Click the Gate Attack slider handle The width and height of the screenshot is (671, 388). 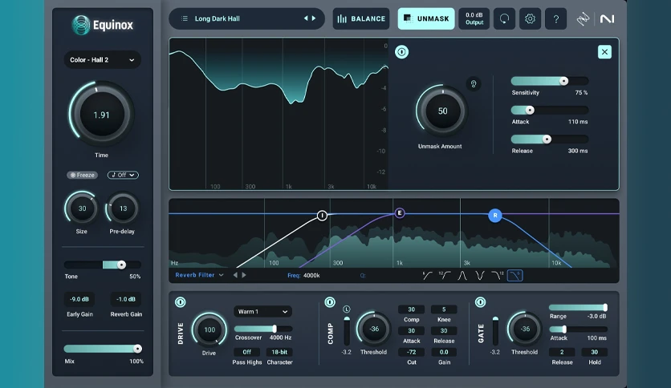(564, 329)
